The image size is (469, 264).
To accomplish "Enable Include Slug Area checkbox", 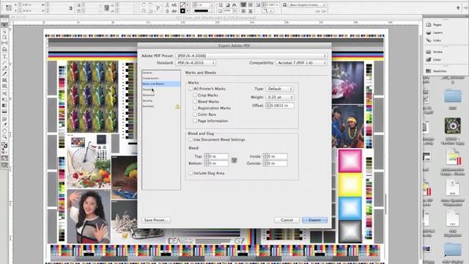I will 191,173.
